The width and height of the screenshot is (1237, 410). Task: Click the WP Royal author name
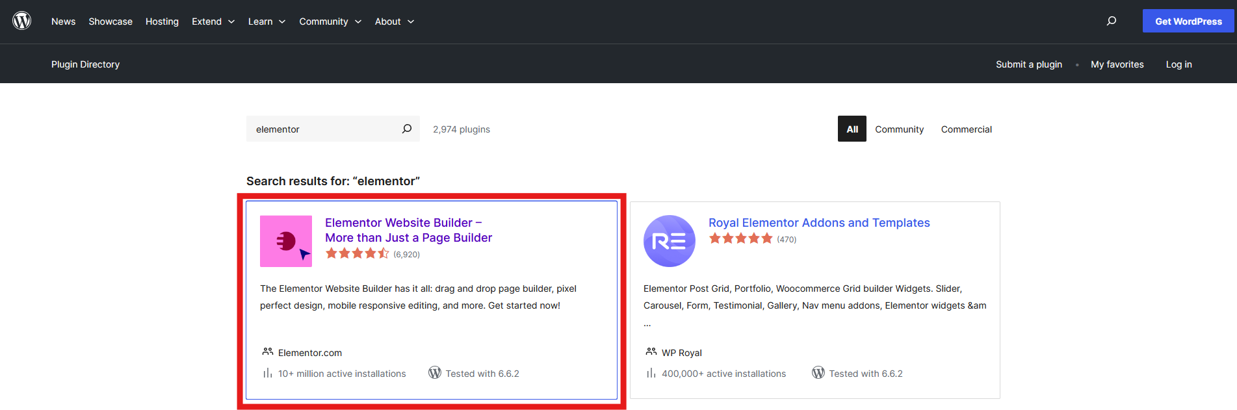tap(682, 353)
